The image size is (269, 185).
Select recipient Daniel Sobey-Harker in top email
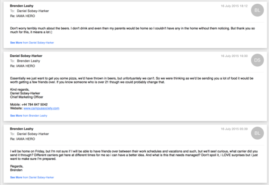(33, 11)
